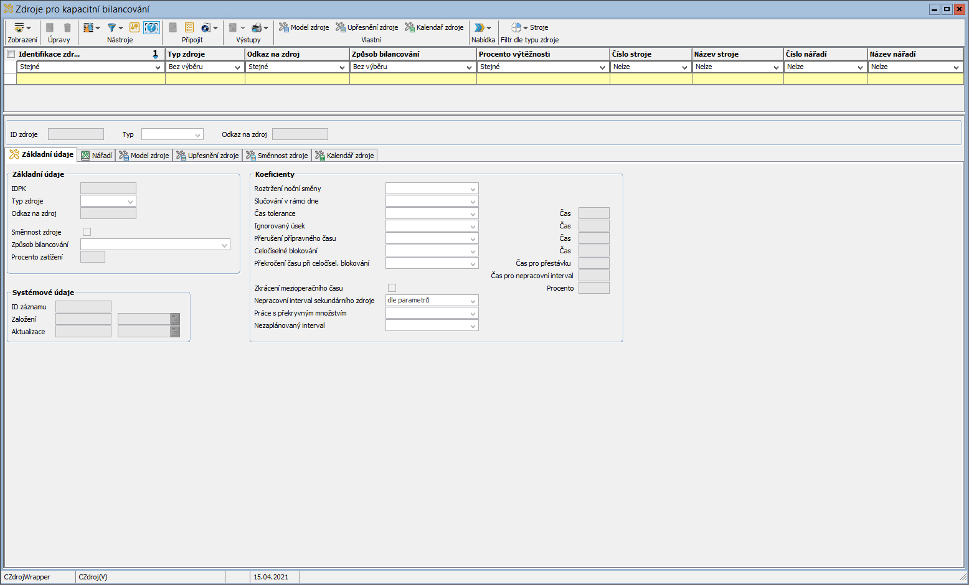Click the Model zdroje toolbar button
This screenshot has height=585, width=969.
304,27
